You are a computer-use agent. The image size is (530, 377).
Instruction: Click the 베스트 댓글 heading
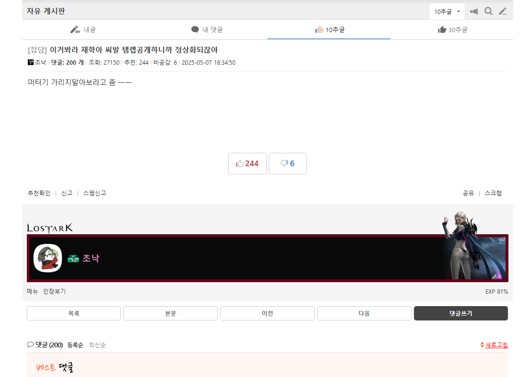click(55, 367)
